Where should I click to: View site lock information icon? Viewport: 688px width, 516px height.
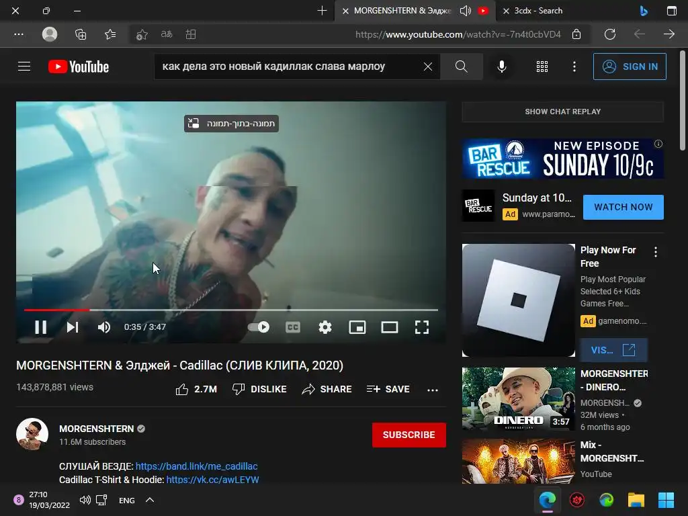click(x=576, y=34)
